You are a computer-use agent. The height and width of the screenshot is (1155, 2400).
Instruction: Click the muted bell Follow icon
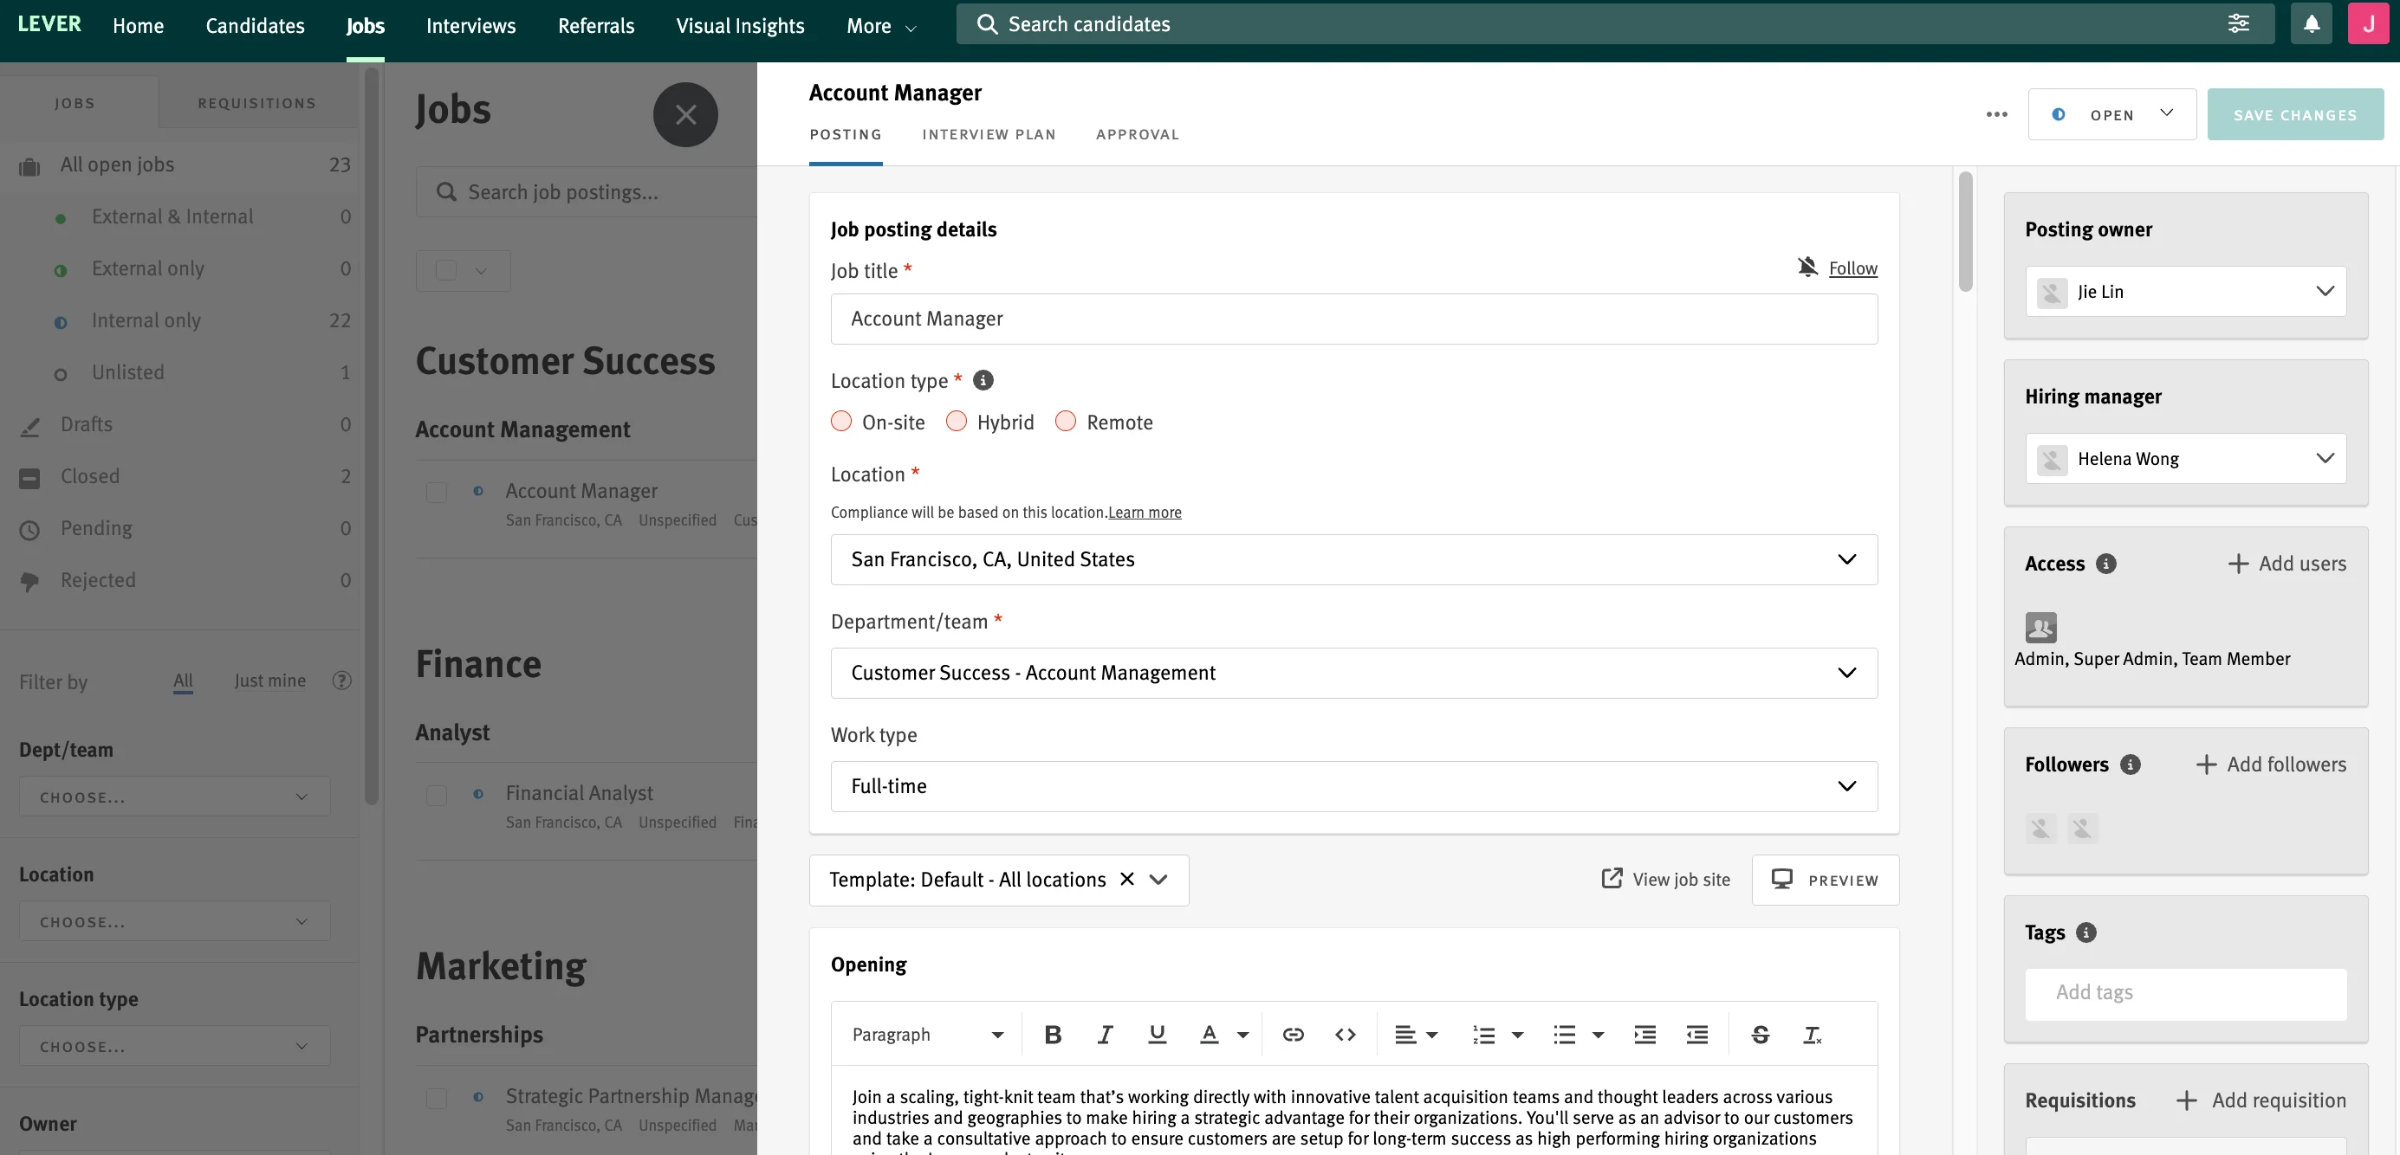pos(1807,268)
